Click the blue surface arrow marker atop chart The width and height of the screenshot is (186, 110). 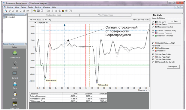[x=64, y=25]
